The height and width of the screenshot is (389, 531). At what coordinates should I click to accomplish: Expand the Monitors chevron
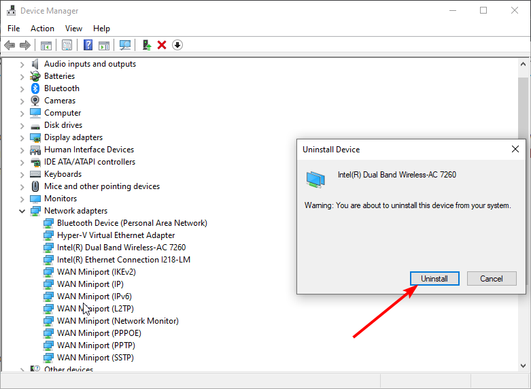(x=22, y=199)
